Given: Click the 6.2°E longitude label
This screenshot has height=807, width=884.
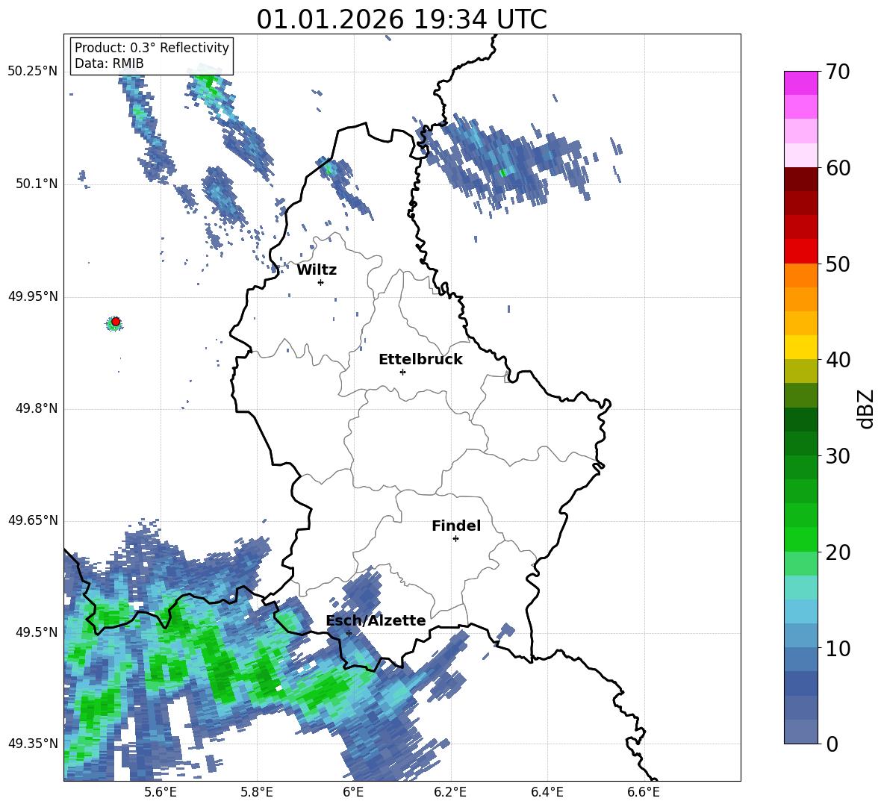Looking at the screenshot, I should 450,792.
